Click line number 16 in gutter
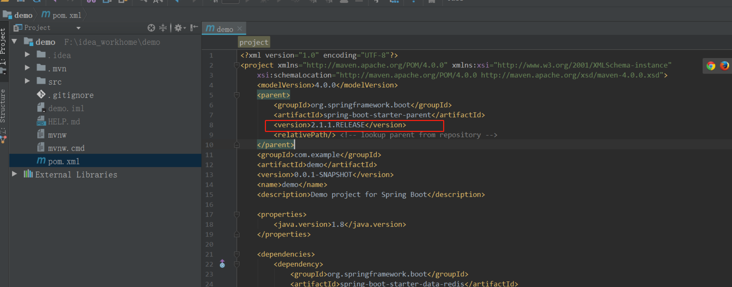This screenshot has width=732, height=287. click(x=209, y=204)
